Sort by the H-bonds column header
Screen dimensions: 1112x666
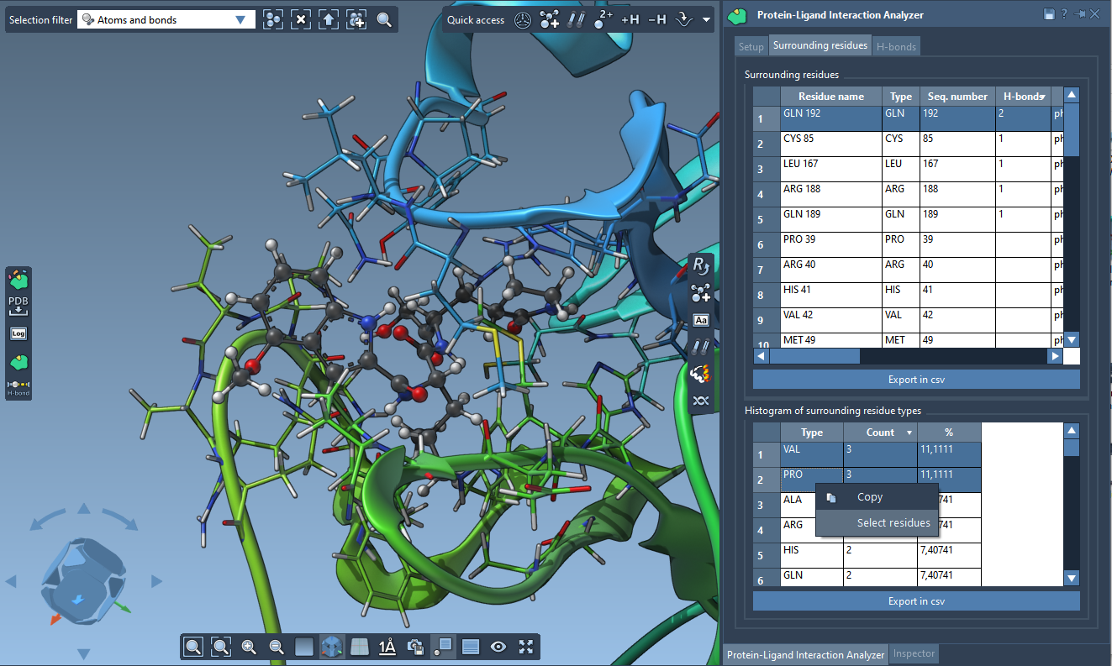click(x=1023, y=97)
